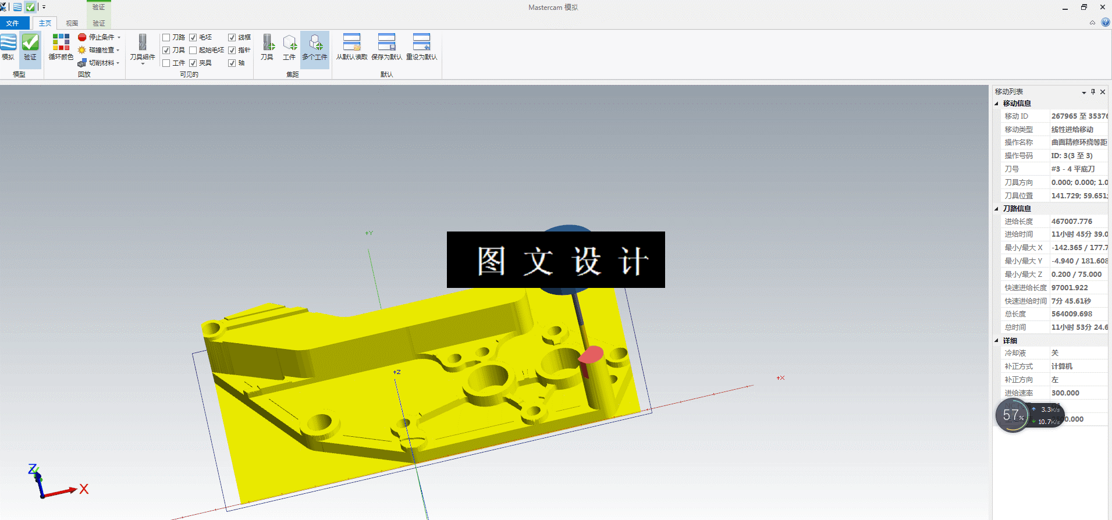Click the 冷却液 value 关
The width and height of the screenshot is (1112, 520).
point(1079,353)
